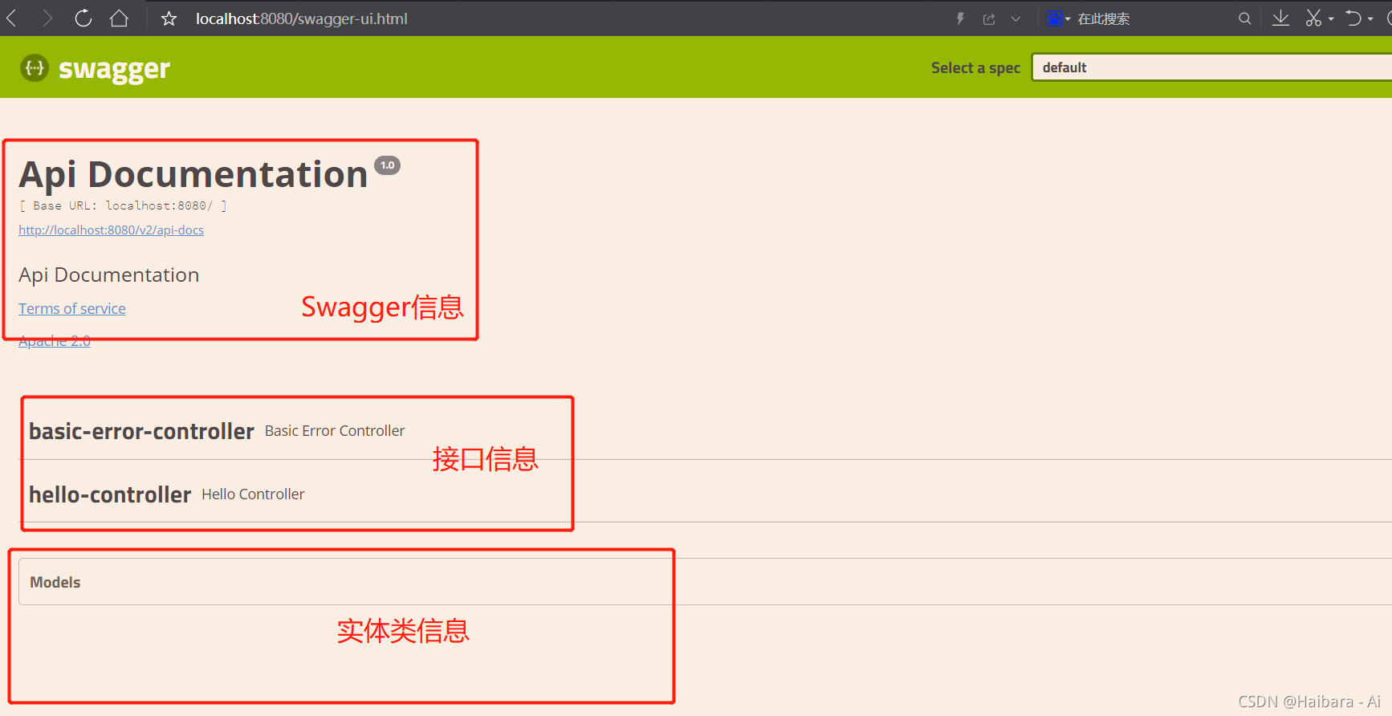
Task: Open the Terms of service link
Action: click(x=72, y=309)
